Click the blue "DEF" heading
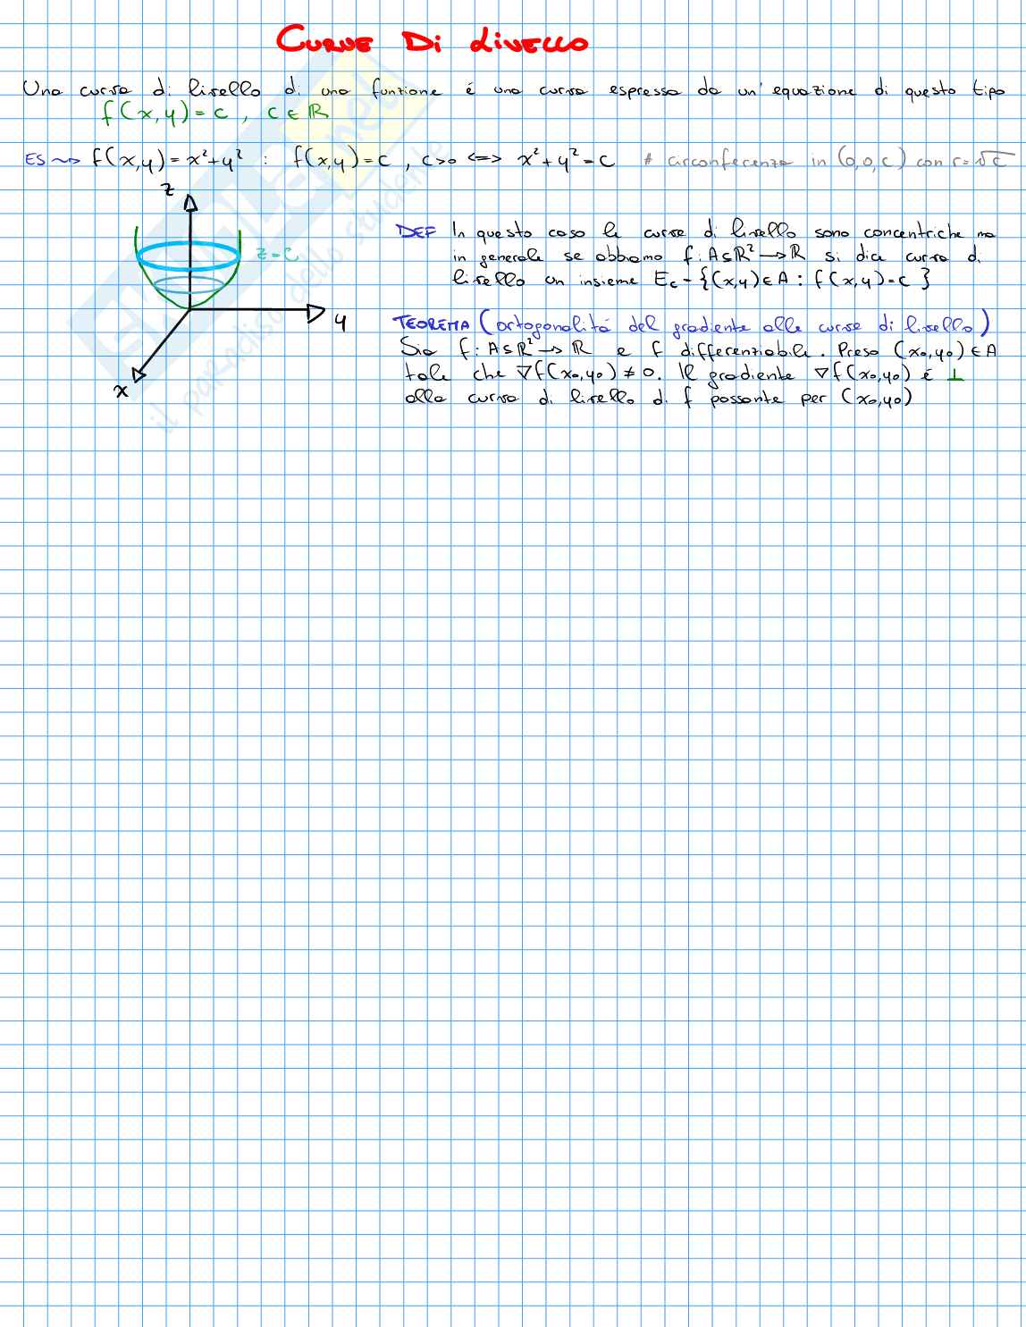This screenshot has width=1026, height=1327. tap(416, 233)
